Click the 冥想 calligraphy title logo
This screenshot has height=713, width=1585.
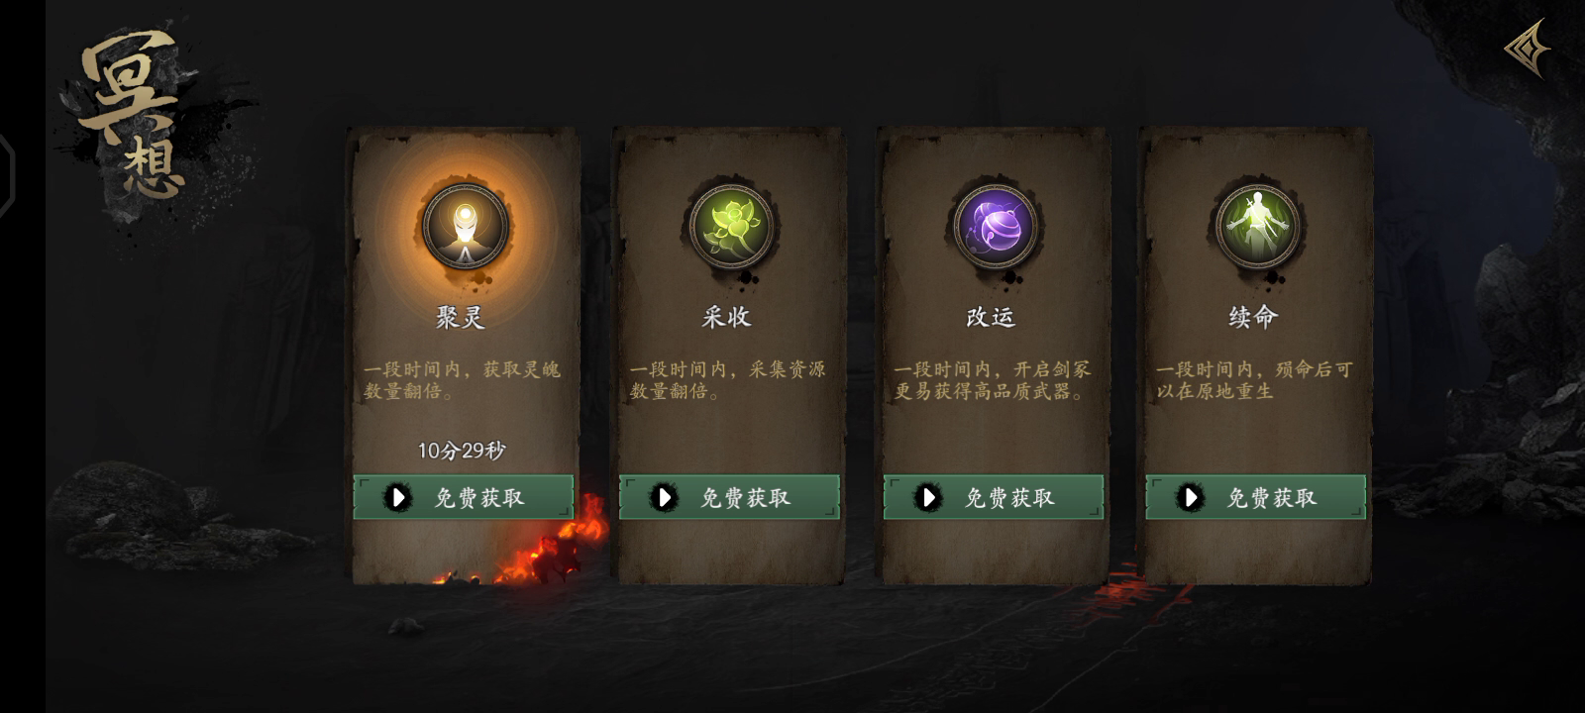[134, 114]
